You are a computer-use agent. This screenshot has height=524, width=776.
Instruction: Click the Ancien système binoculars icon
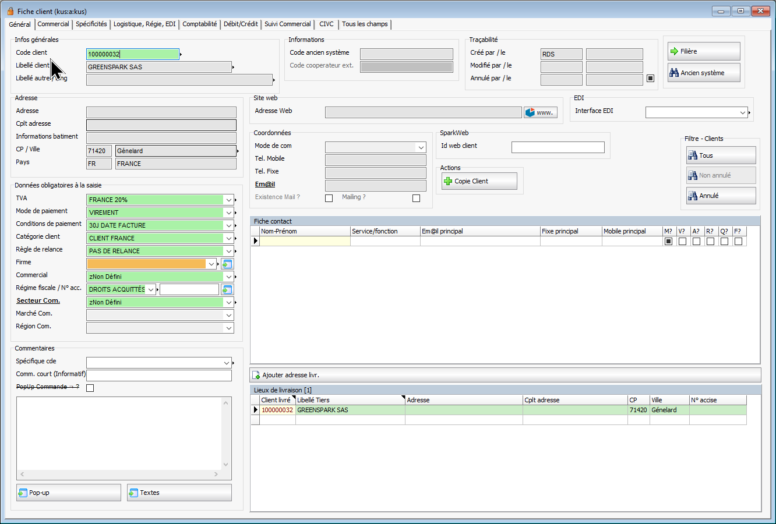click(675, 73)
